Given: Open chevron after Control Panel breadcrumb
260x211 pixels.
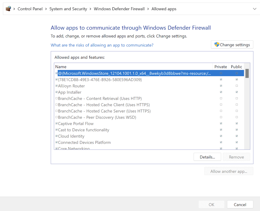Looking at the screenshot, I should tap(46, 9).
